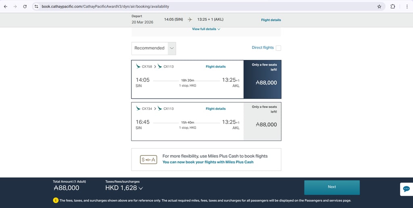Click the Next button
The height and width of the screenshot is (208, 413).
(332, 187)
